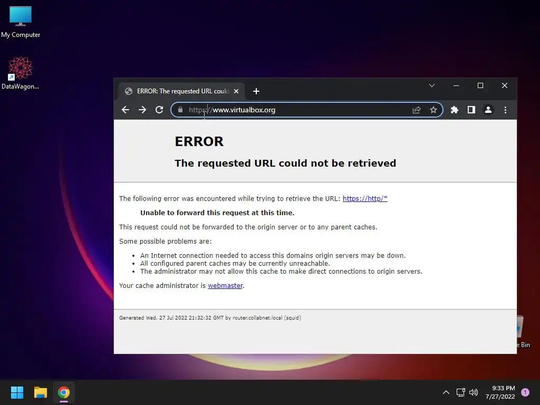The width and height of the screenshot is (540, 405).
Task: Close the ERROR tab
Action: coord(236,91)
